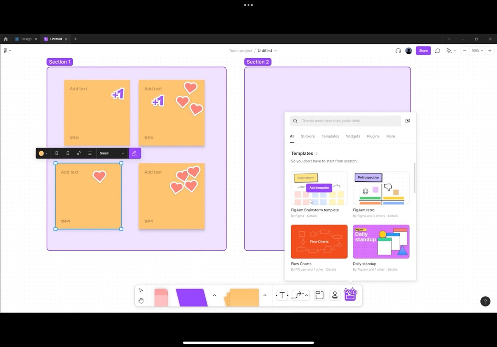
Task: Open the tab list chevron in title bar
Action: (x=449, y=39)
